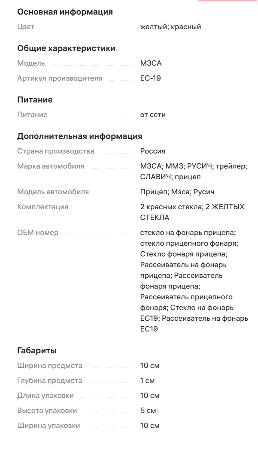Click the 'Россия' country value

click(152, 151)
